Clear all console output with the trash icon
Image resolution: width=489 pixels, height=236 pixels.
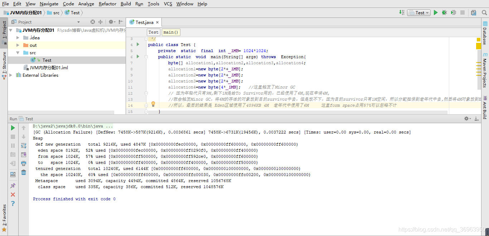[x=24, y=172]
